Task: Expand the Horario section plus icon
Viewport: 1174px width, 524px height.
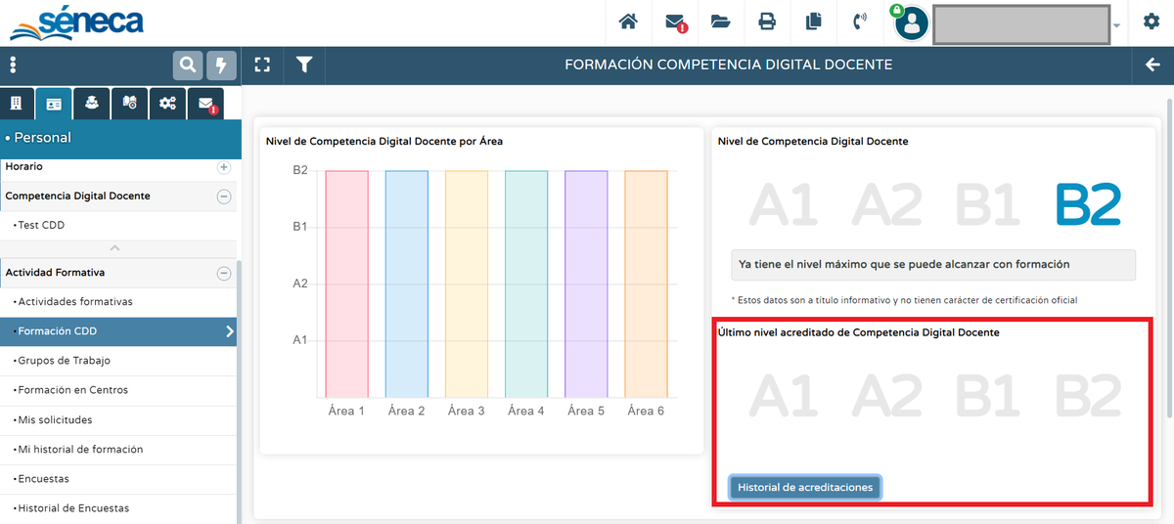Action: (224, 167)
